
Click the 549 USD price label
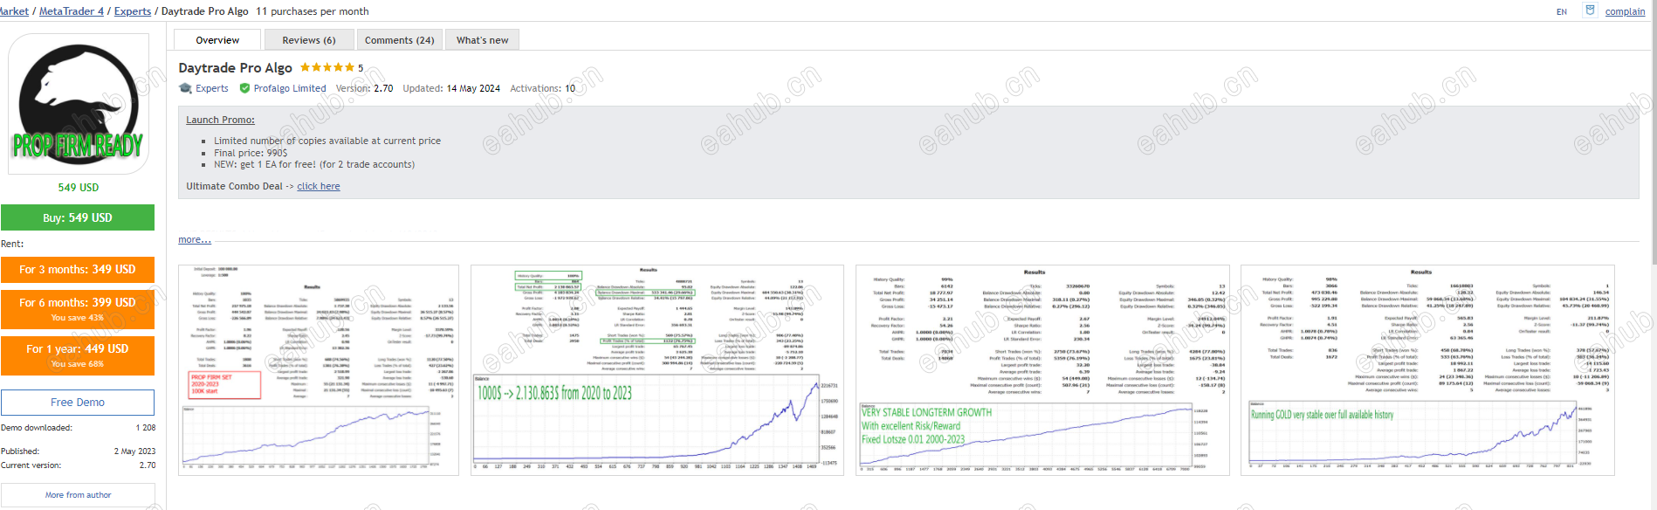79,188
